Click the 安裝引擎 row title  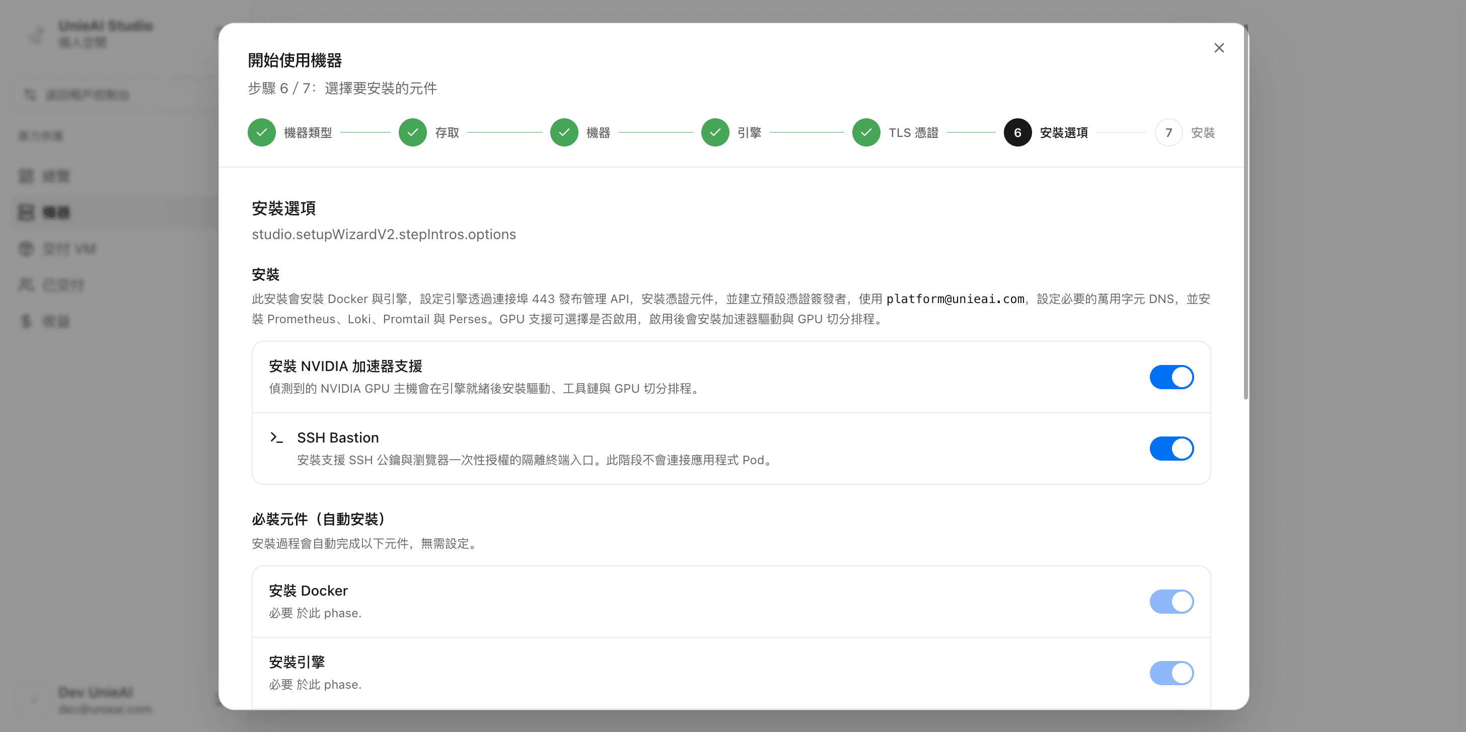click(x=297, y=662)
